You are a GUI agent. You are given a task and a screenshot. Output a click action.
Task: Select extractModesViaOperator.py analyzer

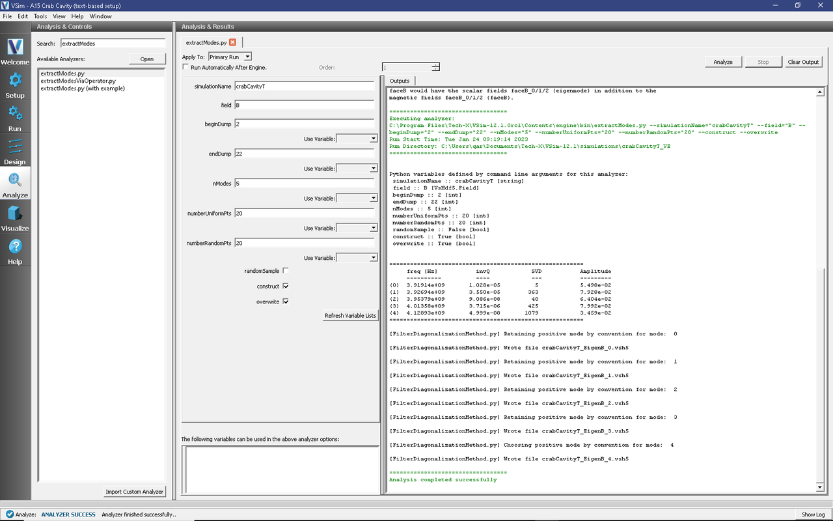77,81
